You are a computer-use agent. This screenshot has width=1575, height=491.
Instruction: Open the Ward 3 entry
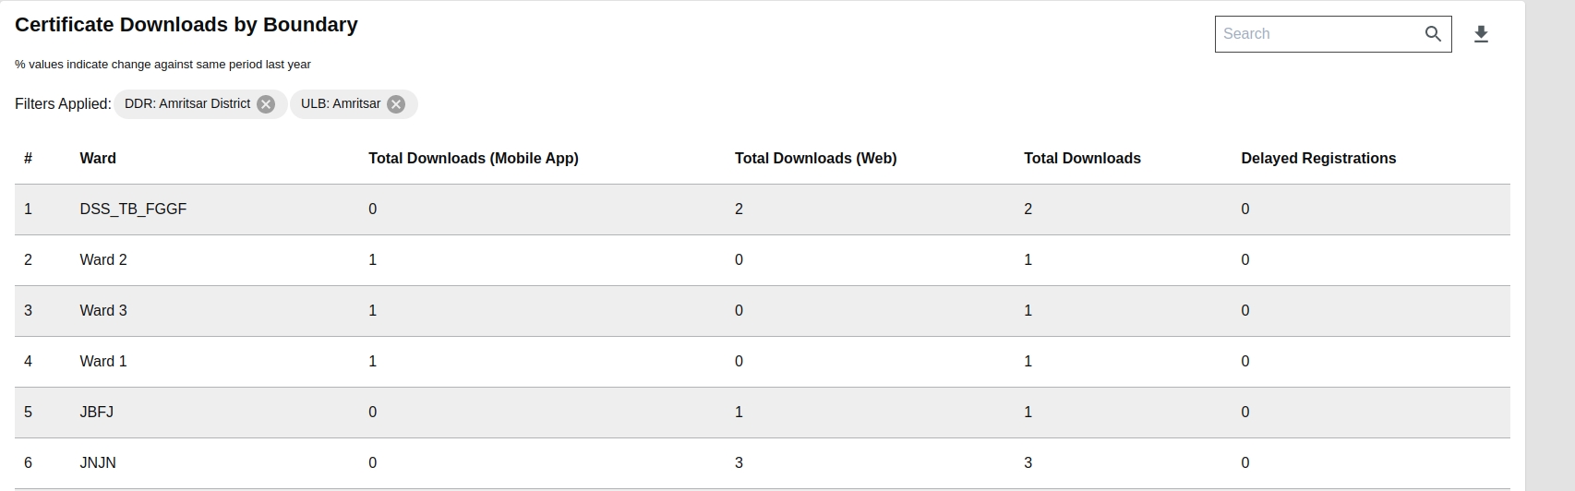point(103,311)
